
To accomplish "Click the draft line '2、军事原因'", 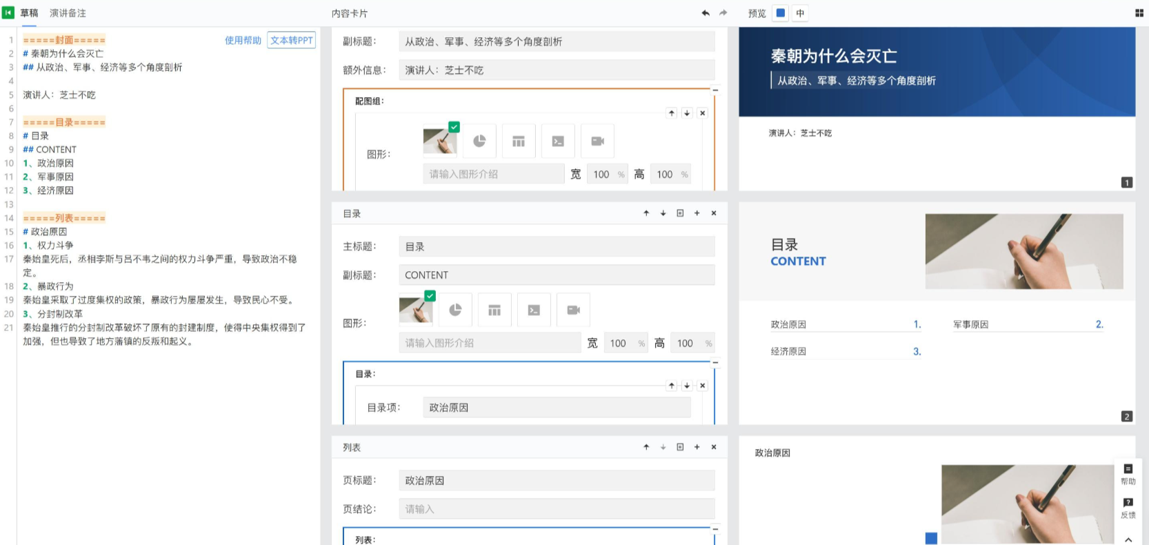I will pyautogui.click(x=48, y=177).
